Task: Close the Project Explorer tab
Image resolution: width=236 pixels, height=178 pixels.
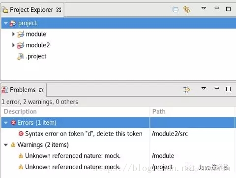Action: pyautogui.click(x=59, y=10)
